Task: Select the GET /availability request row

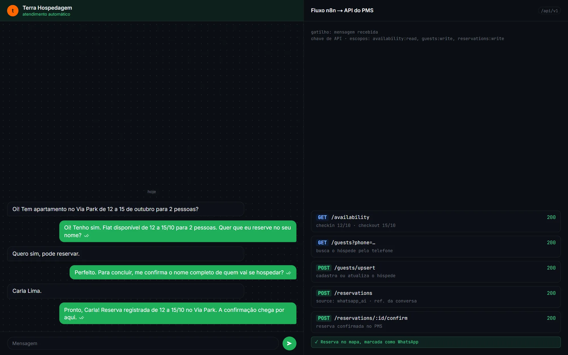Action: (436, 221)
